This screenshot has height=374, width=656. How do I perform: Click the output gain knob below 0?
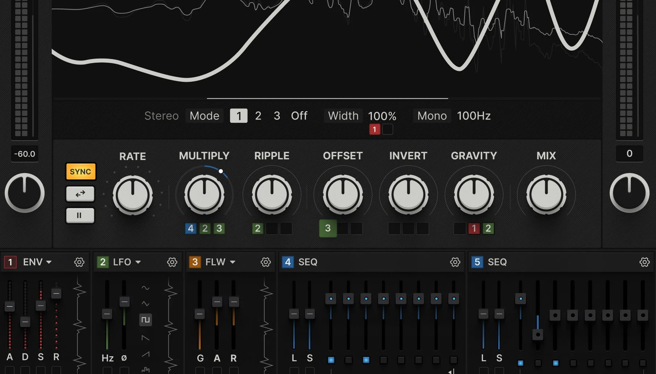[x=630, y=193]
